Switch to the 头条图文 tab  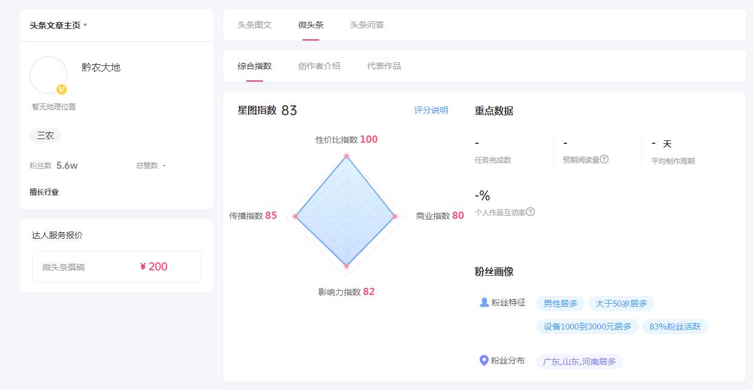click(x=253, y=25)
